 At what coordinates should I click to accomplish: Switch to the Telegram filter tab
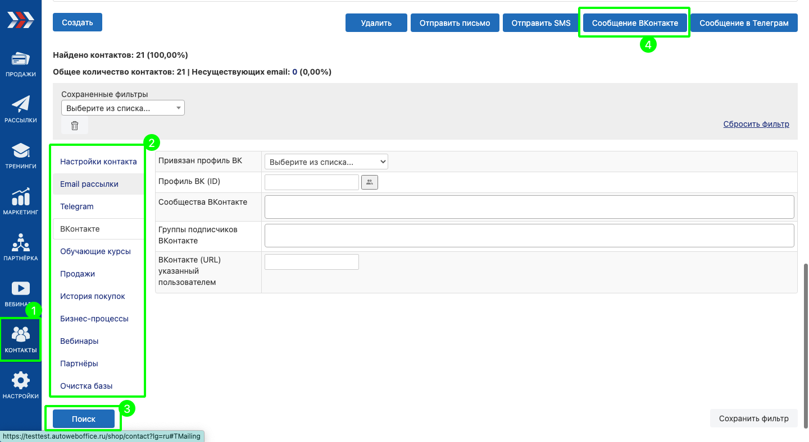[x=77, y=206]
